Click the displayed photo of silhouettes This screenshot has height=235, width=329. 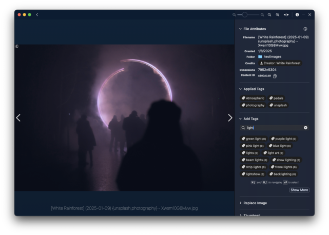point(124,117)
